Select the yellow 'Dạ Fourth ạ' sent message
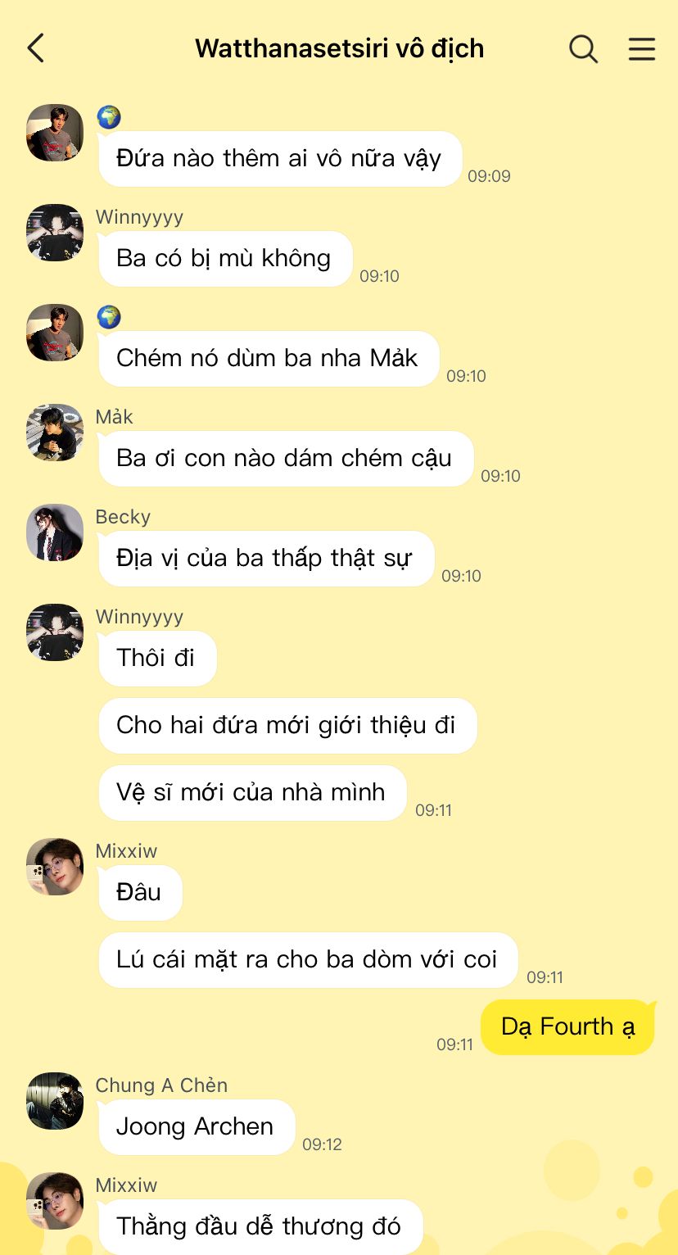Image resolution: width=678 pixels, height=1255 pixels. tap(567, 1027)
